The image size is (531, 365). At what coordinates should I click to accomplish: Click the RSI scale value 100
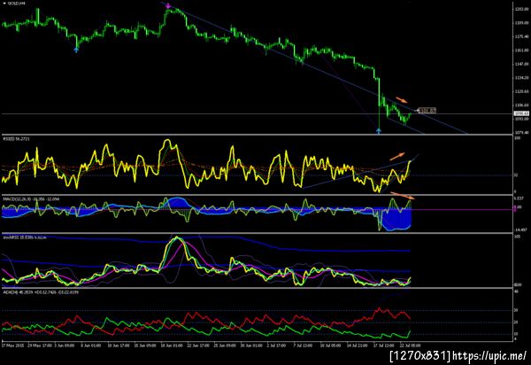518,138
